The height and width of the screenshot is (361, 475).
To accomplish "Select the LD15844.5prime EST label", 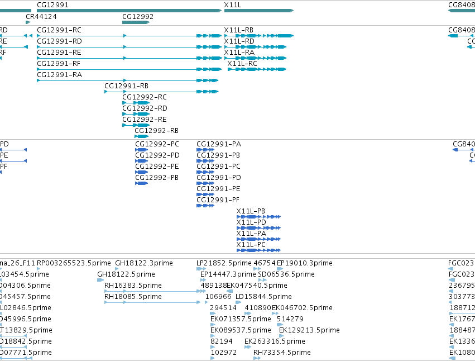I will tap(264, 297).
